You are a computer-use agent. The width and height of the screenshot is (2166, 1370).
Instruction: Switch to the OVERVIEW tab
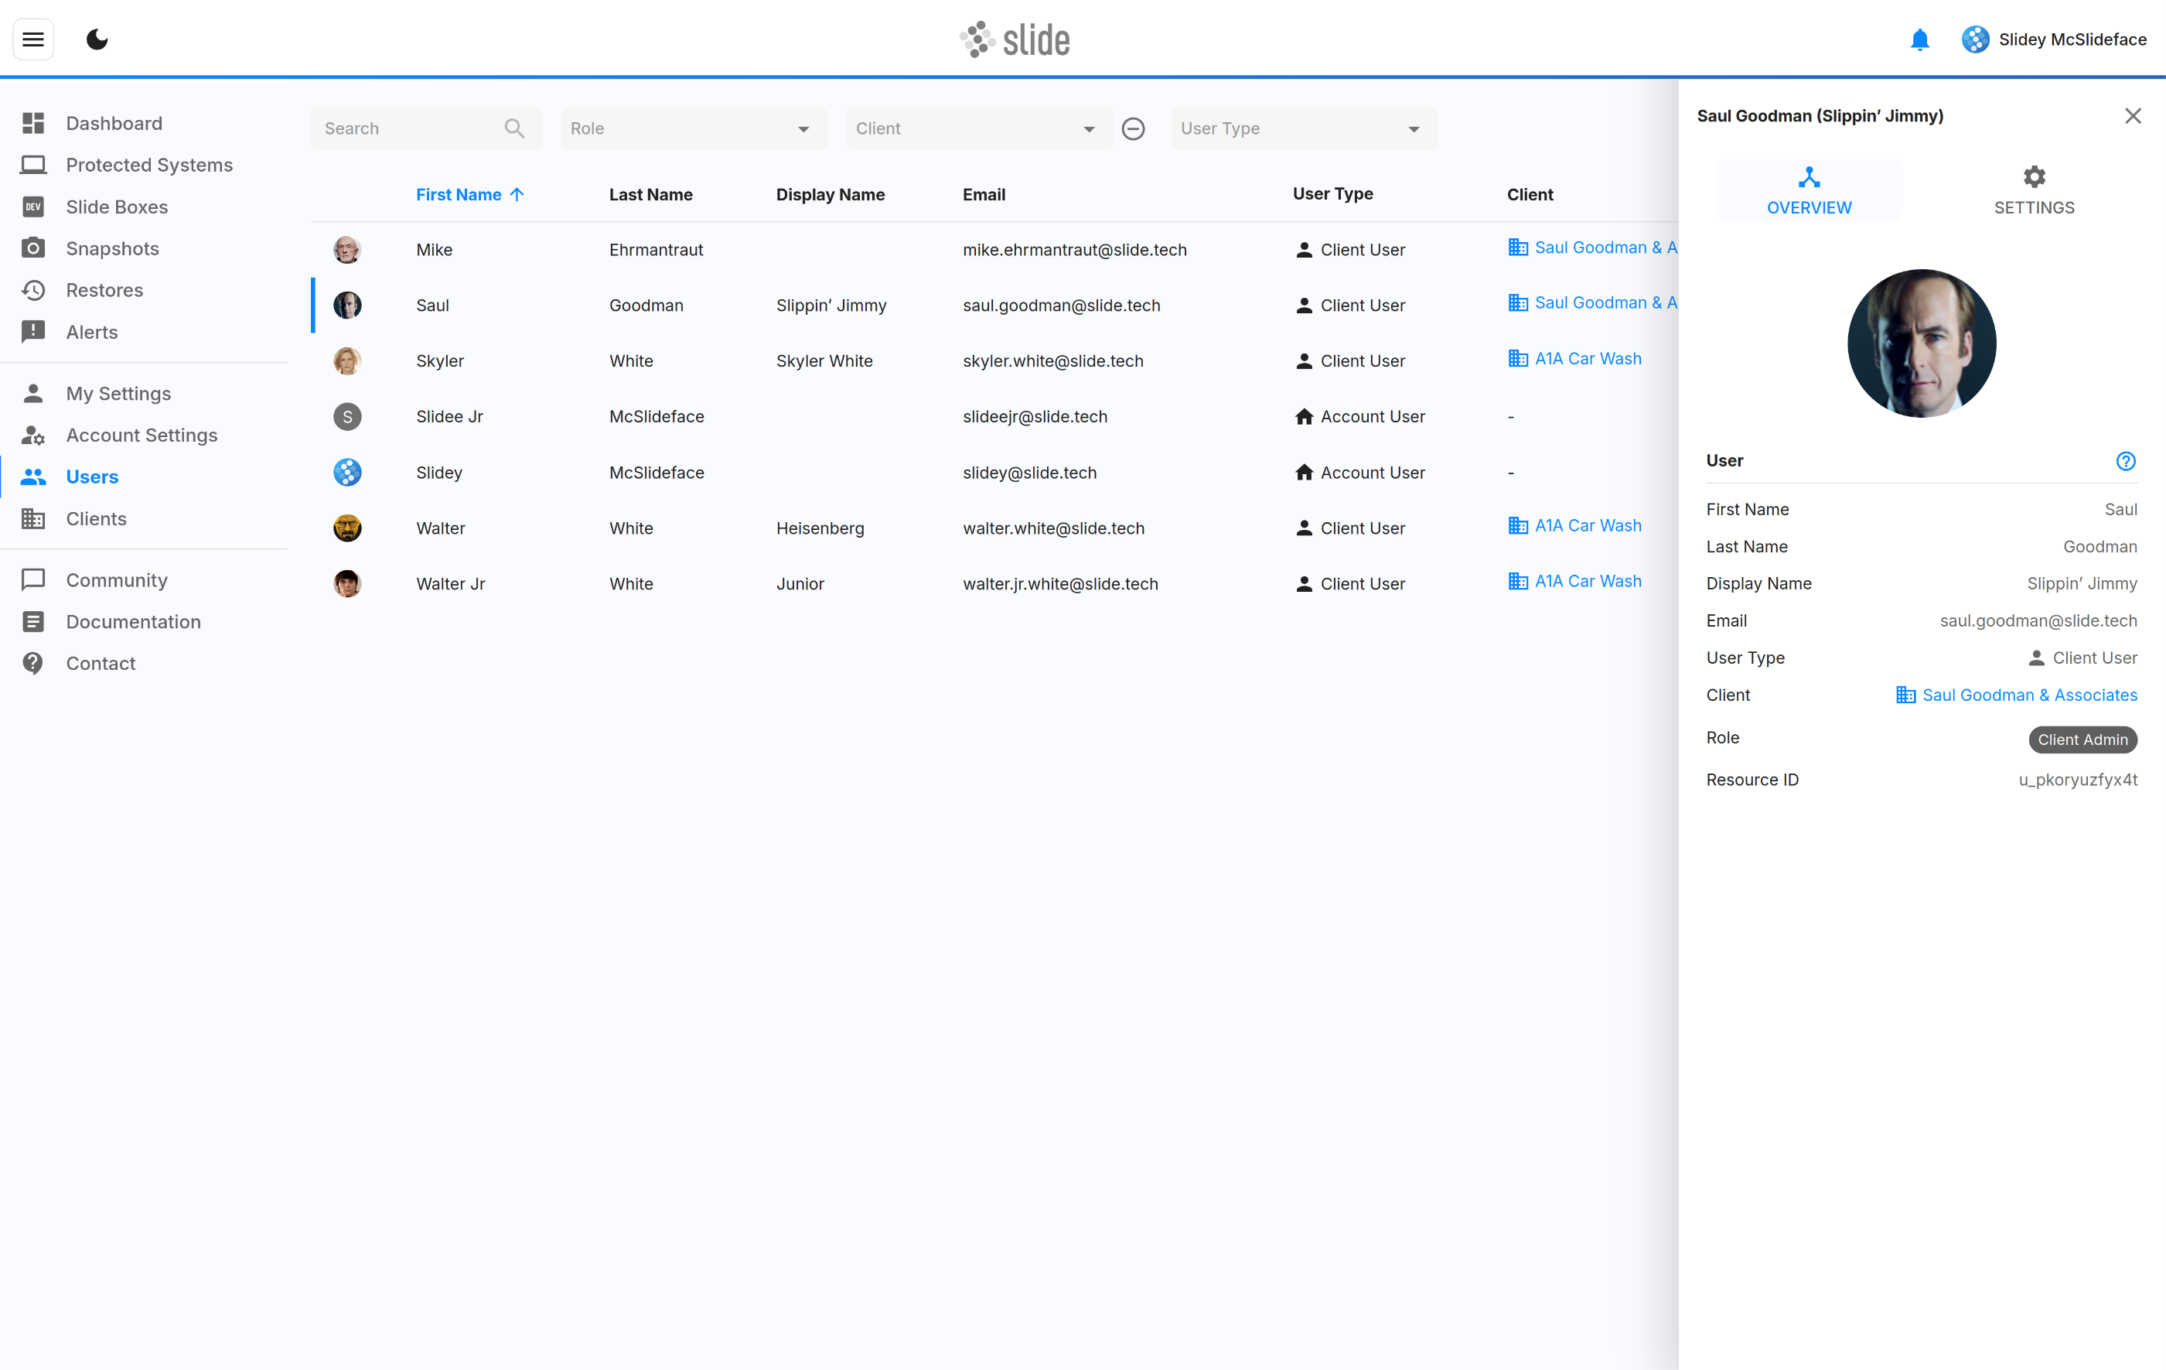pyautogui.click(x=1809, y=191)
